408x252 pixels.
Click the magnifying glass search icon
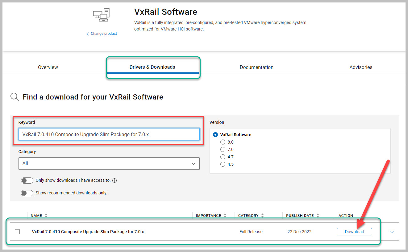[15, 97]
